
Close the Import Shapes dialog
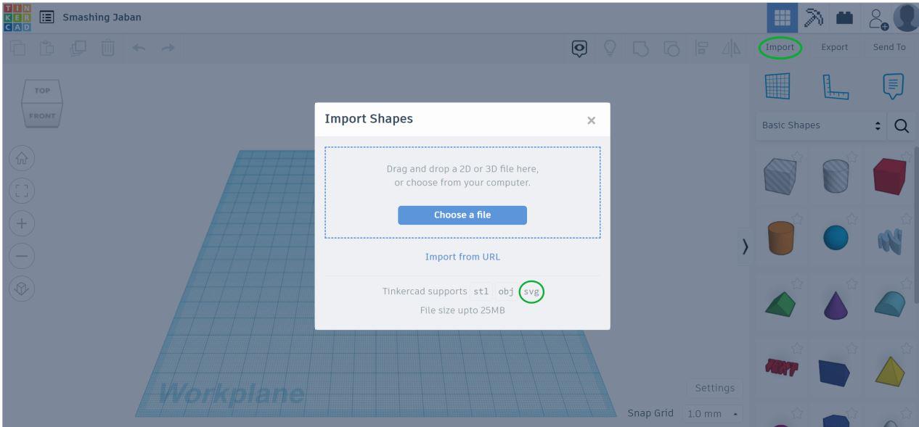[x=591, y=120]
